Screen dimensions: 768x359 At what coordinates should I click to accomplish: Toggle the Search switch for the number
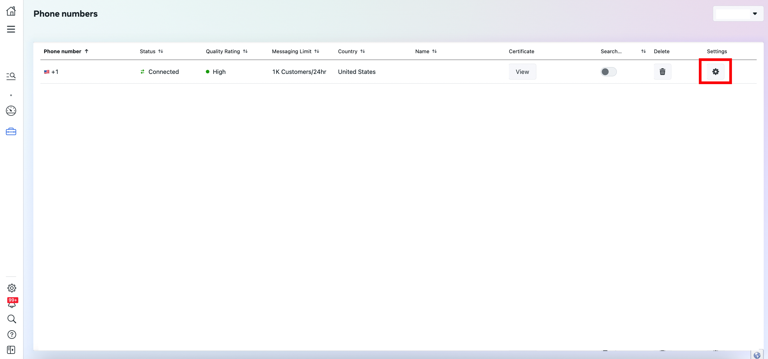pyautogui.click(x=608, y=72)
